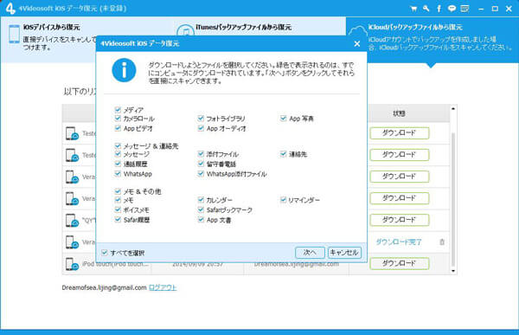Click ダウンロード button in iPod touch row
The width and height of the screenshot is (519, 335).
tap(399, 263)
